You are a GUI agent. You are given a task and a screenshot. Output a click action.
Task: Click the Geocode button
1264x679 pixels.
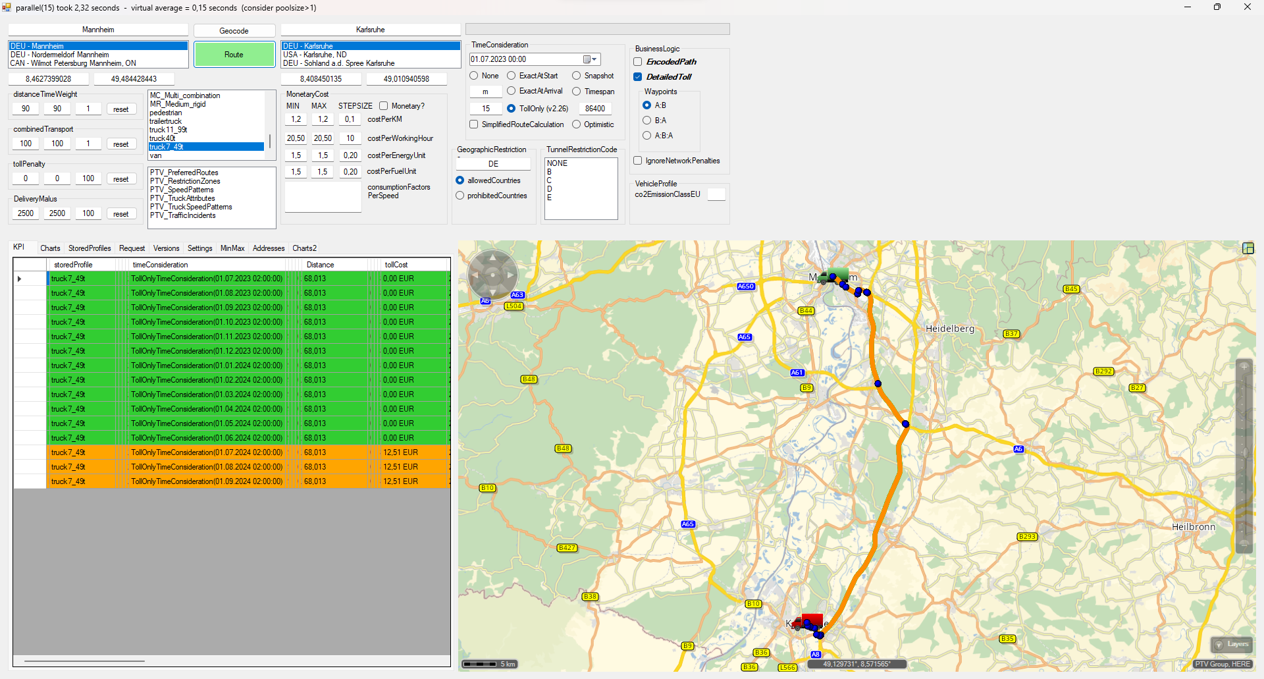tap(234, 31)
